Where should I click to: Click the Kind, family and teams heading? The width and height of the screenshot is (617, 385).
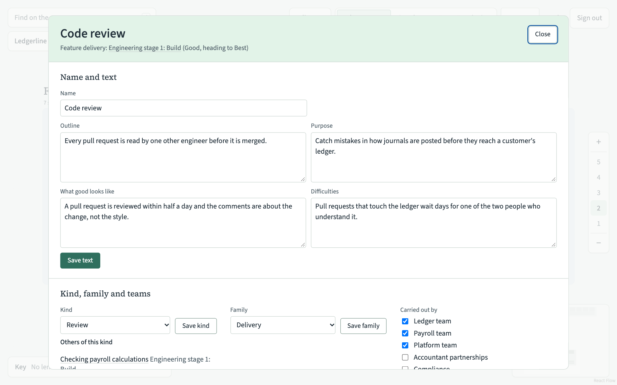[x=105, y=294]
